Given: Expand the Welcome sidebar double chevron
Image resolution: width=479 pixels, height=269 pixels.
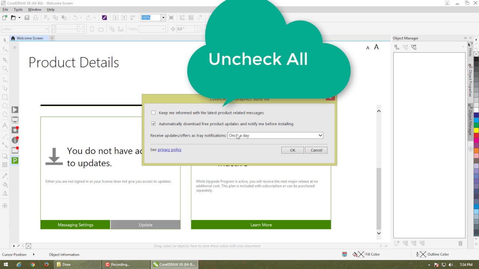Looking at the screenshot, I should coord(15,47).
